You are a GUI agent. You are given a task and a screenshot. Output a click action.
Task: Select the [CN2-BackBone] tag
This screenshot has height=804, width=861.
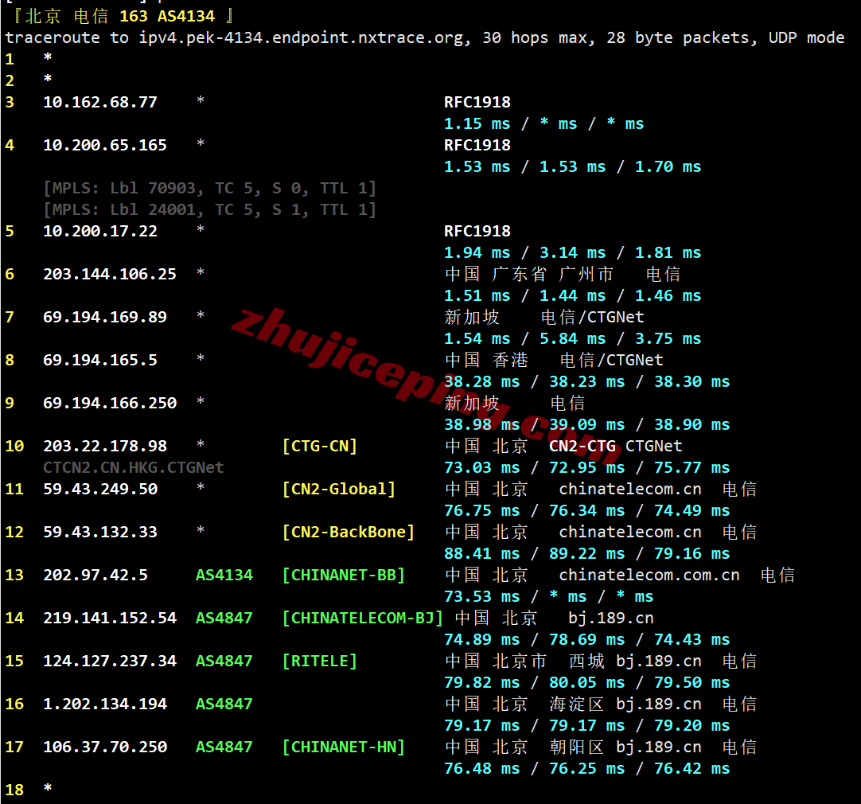[348, 533]
